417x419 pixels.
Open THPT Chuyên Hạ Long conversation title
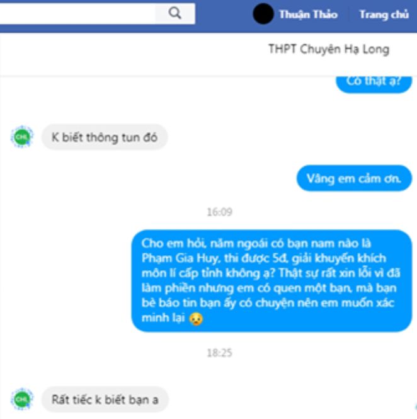(329, 49)
